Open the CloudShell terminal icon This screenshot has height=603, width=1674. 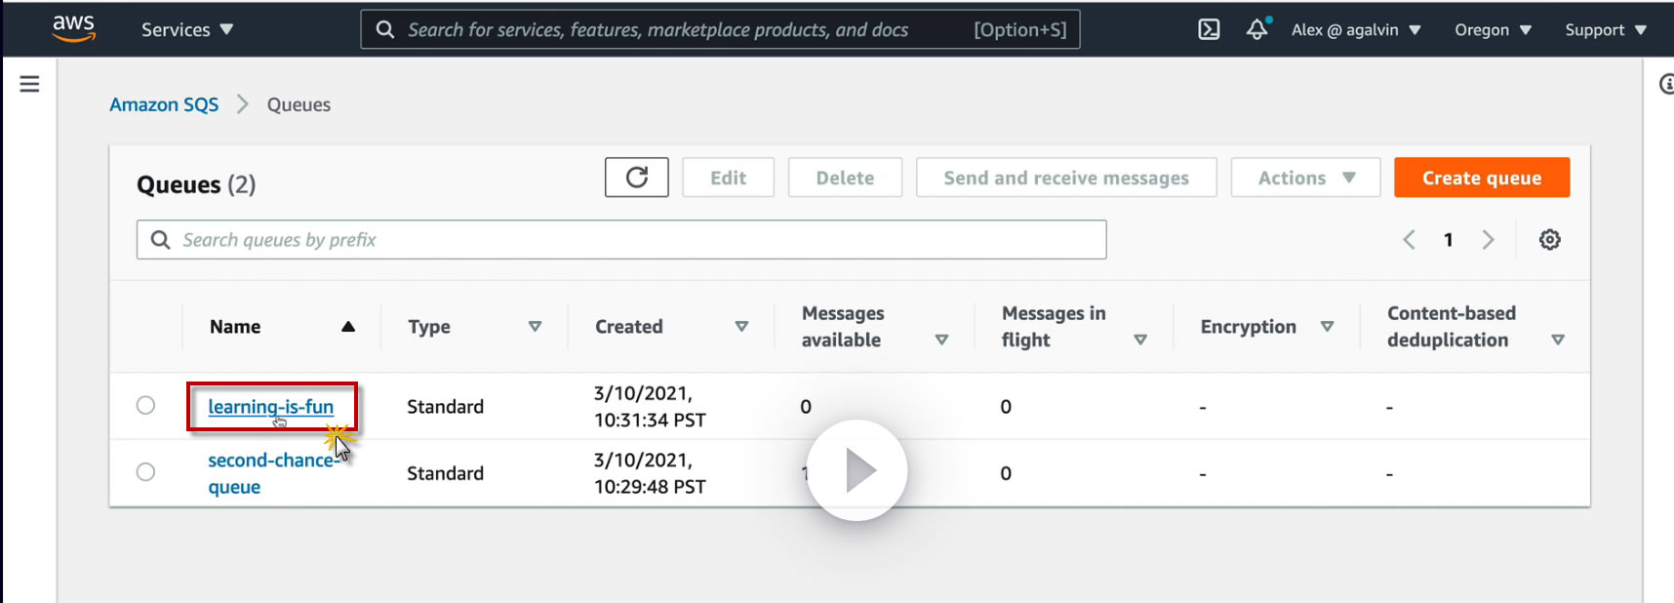tap(1209, 29)
